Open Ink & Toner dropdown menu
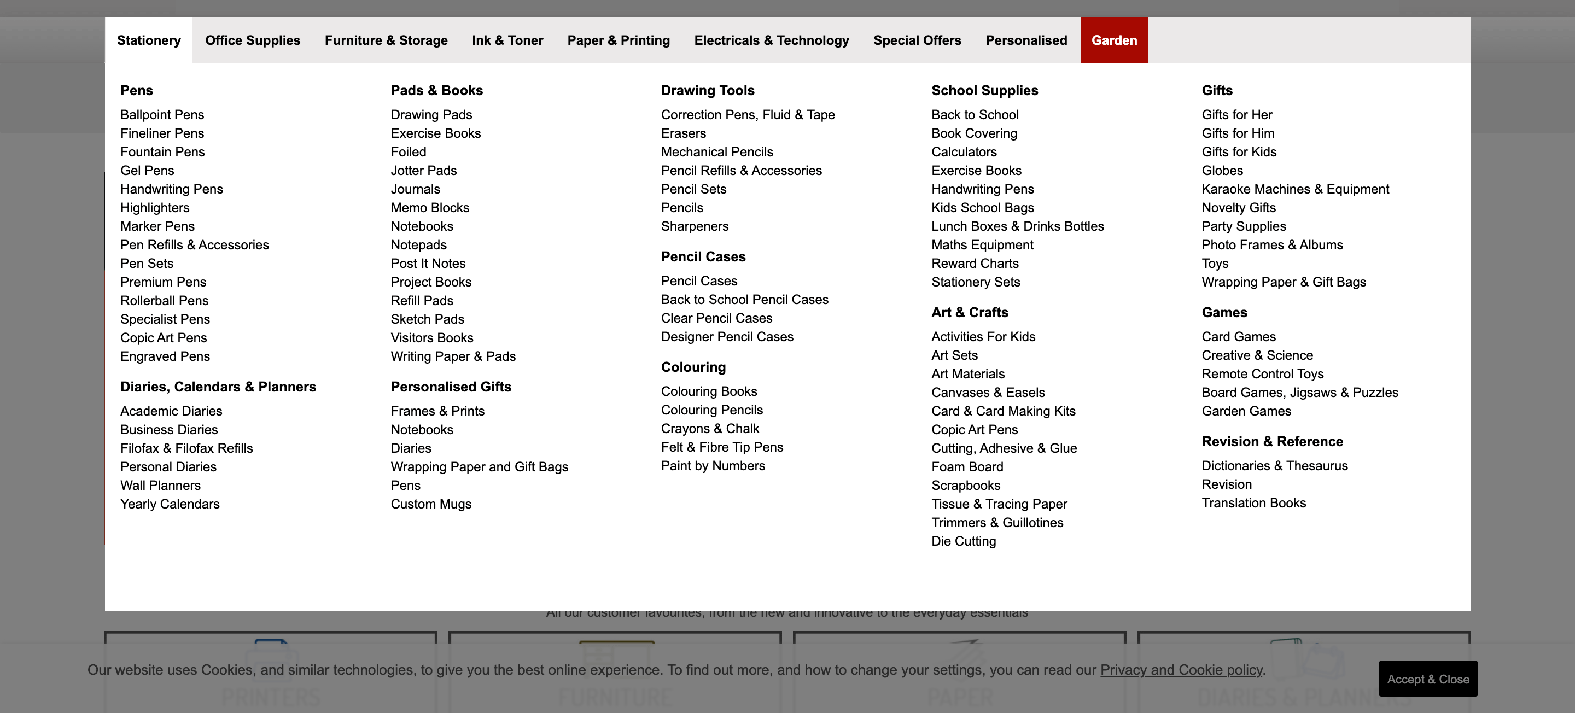 [x=507, y=40]
